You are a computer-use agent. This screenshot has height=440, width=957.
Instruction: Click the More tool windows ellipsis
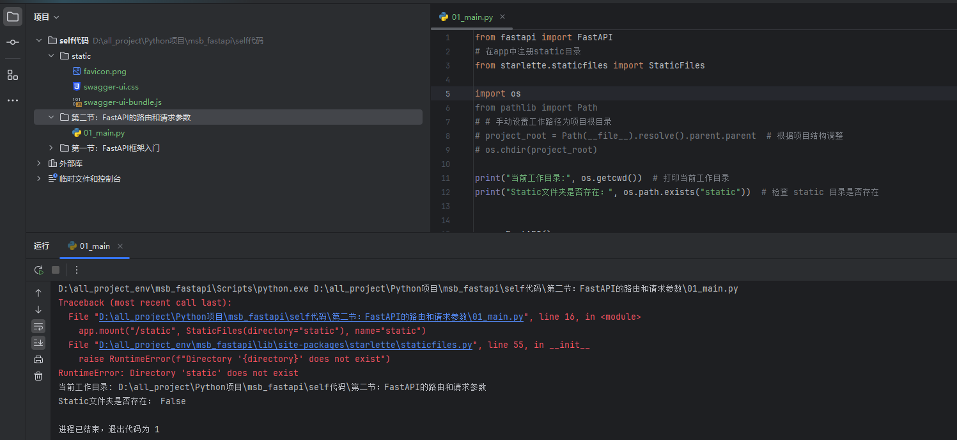click(x=13, y=100)
